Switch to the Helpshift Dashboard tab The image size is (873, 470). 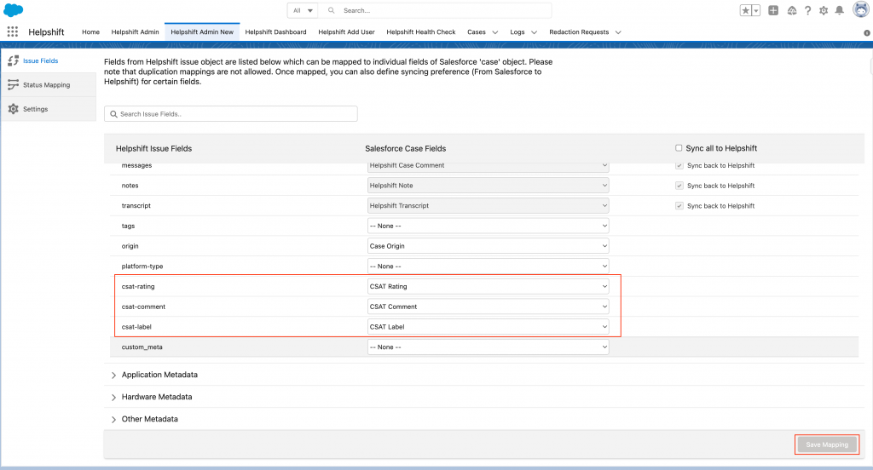[275, 32]
